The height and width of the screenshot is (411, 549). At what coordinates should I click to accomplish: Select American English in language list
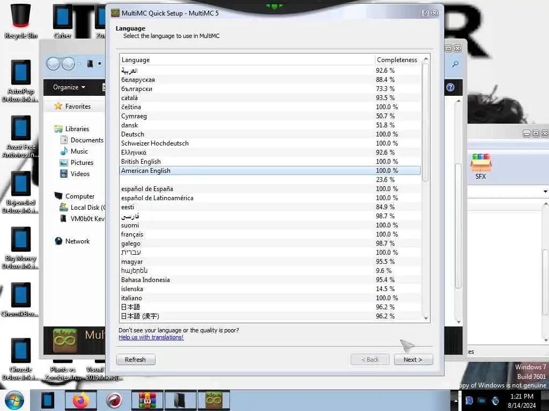[270, 171]
